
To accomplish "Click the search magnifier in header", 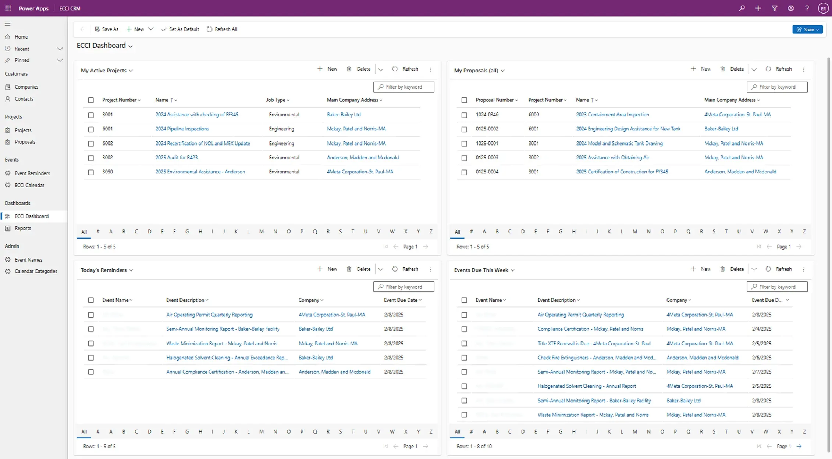I will [742, 8].
